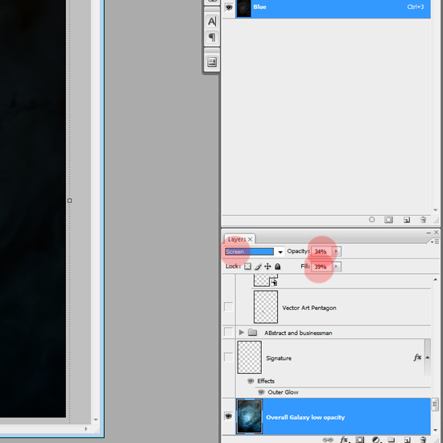Save selection as channel icon
The height and width of the screenshot is (443, 443).
coord(389,220)
